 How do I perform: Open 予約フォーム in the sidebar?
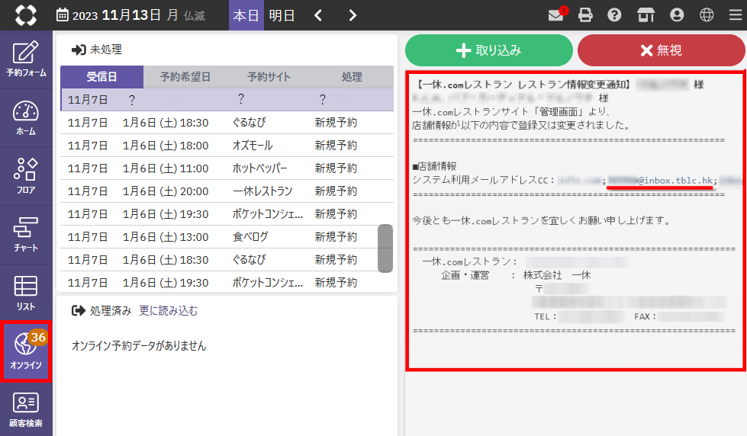26,59
